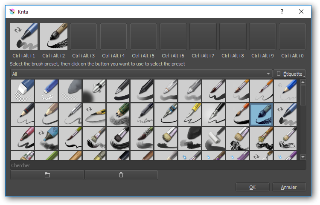Click the folder icon import button
The height and width of the screenshot is (205, 320).
click(47, 175)
